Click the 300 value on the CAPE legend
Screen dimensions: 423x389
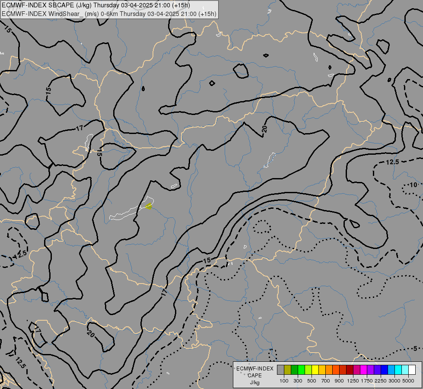[298, 381]
